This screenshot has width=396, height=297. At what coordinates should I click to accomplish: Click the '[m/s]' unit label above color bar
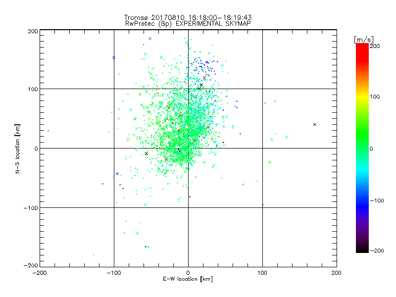click(x=364, y=40)
